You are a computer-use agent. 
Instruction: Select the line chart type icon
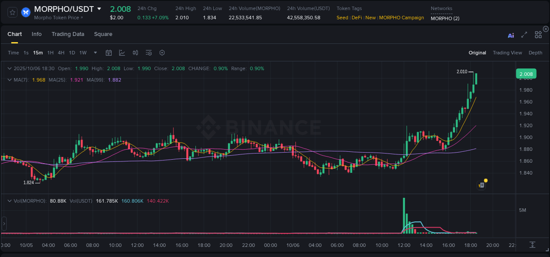coord(122,52)
